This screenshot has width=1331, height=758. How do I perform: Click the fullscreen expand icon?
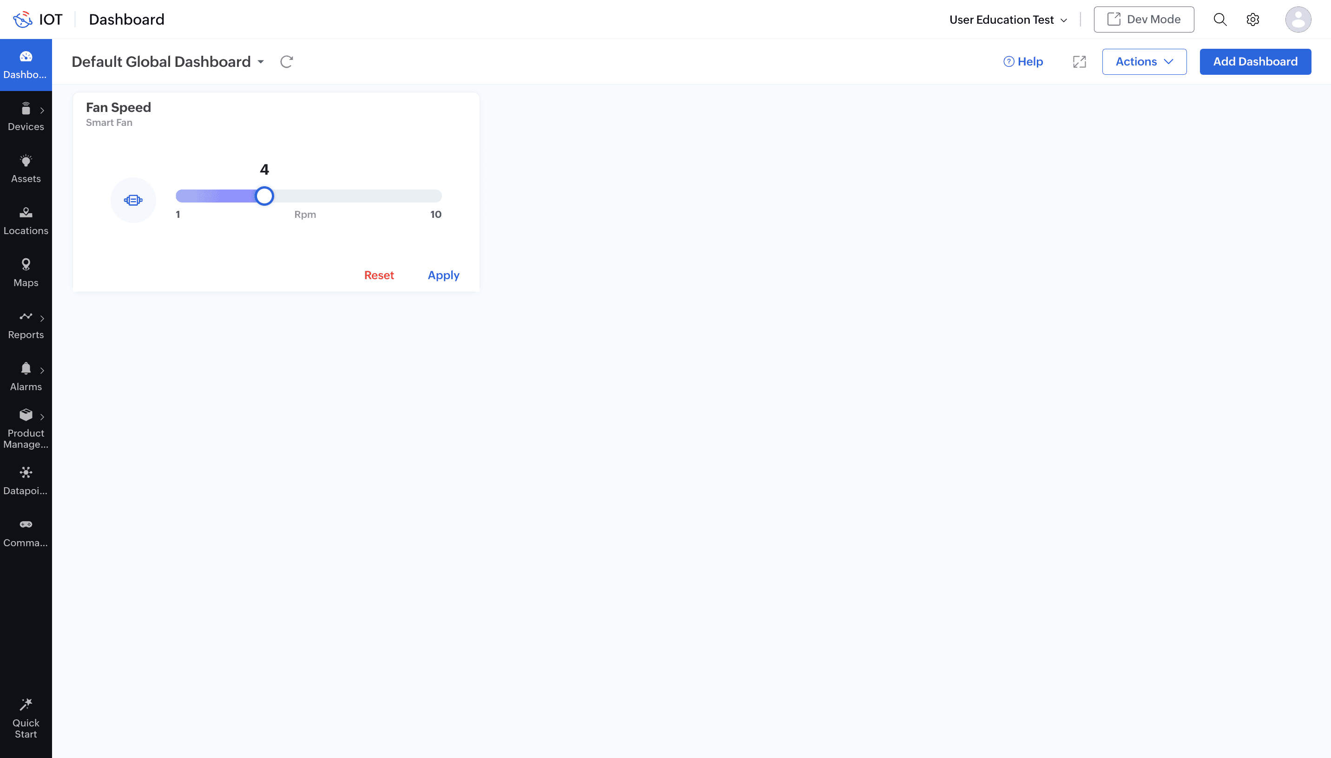click(x=1079, y=62)
